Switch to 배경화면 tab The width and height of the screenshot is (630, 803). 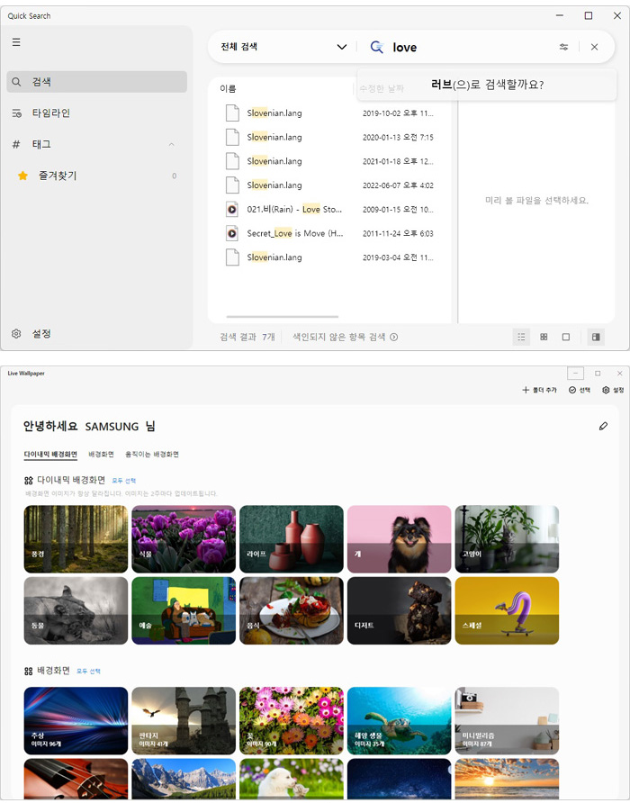pos(101,455)
